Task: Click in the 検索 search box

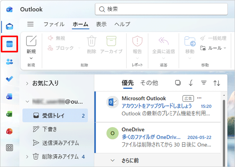Action: point(161,9)
